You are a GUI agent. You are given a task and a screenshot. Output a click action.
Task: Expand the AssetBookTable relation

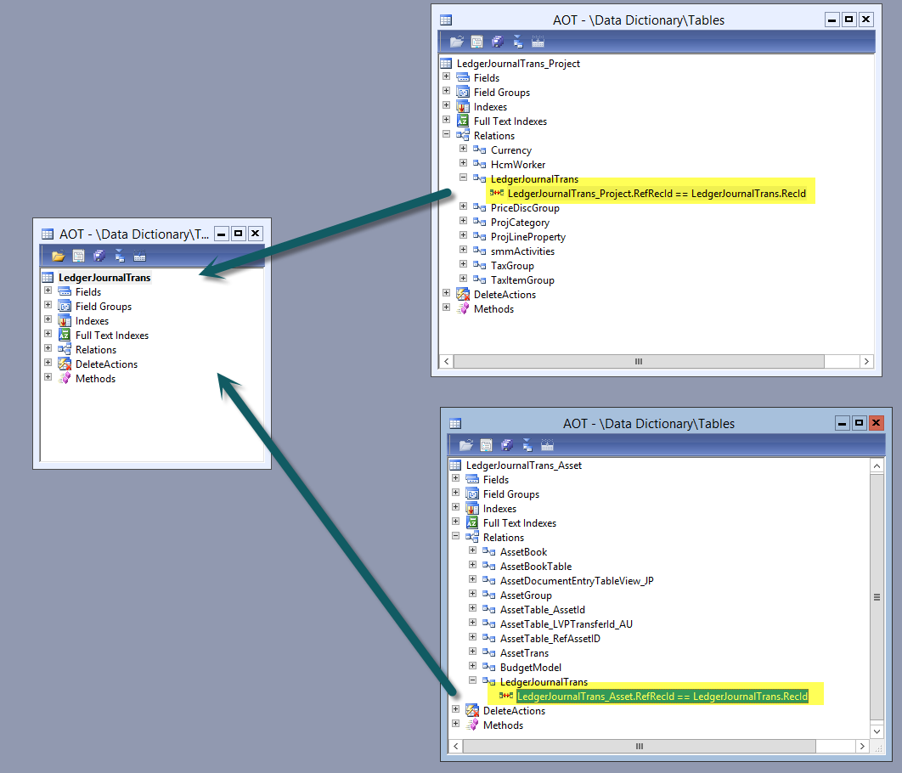(x=473, y=566)
